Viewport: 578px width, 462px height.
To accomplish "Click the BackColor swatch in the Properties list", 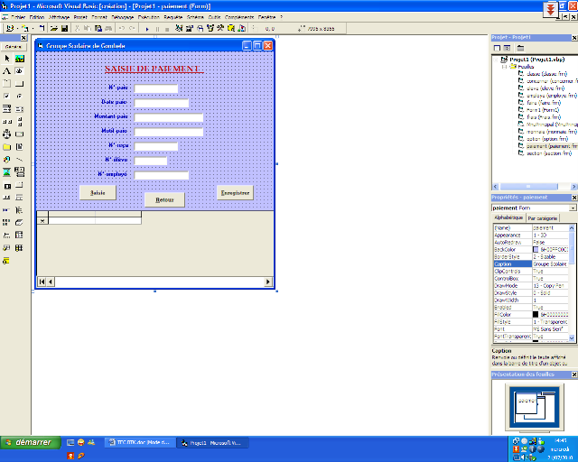I will (536, 248).
